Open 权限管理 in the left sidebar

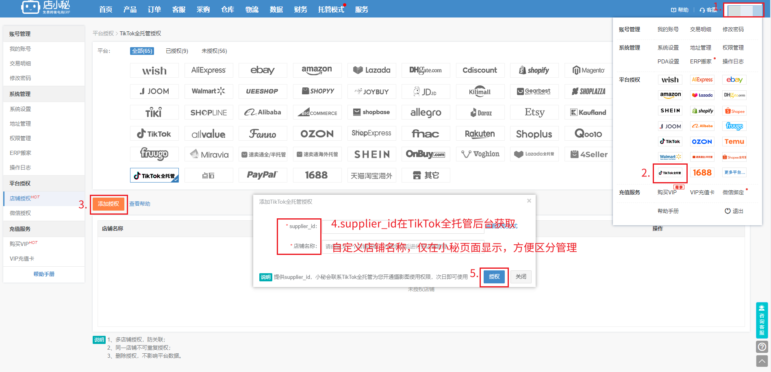20,138
